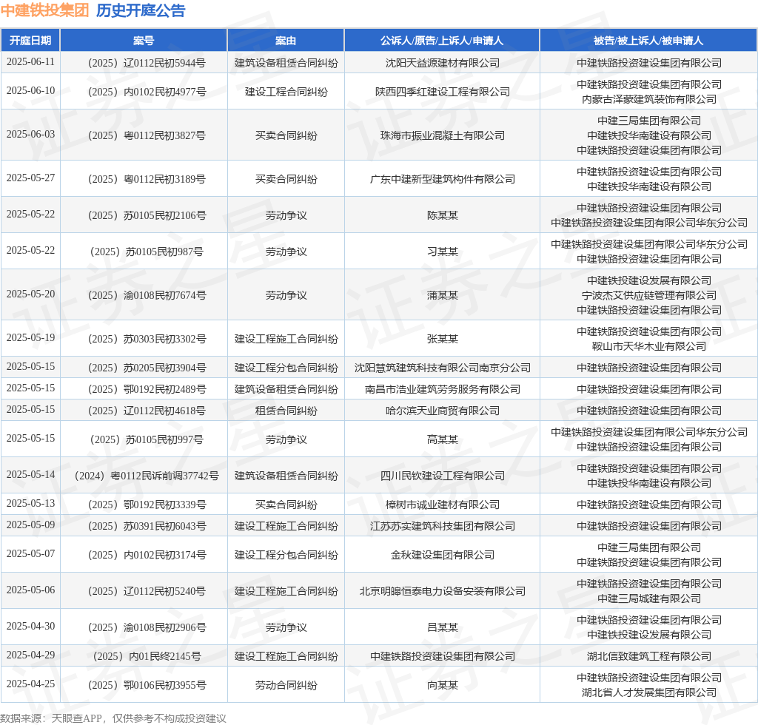Click defendant 湖北省人才发展集团有限公司

(x=648, y=692)
